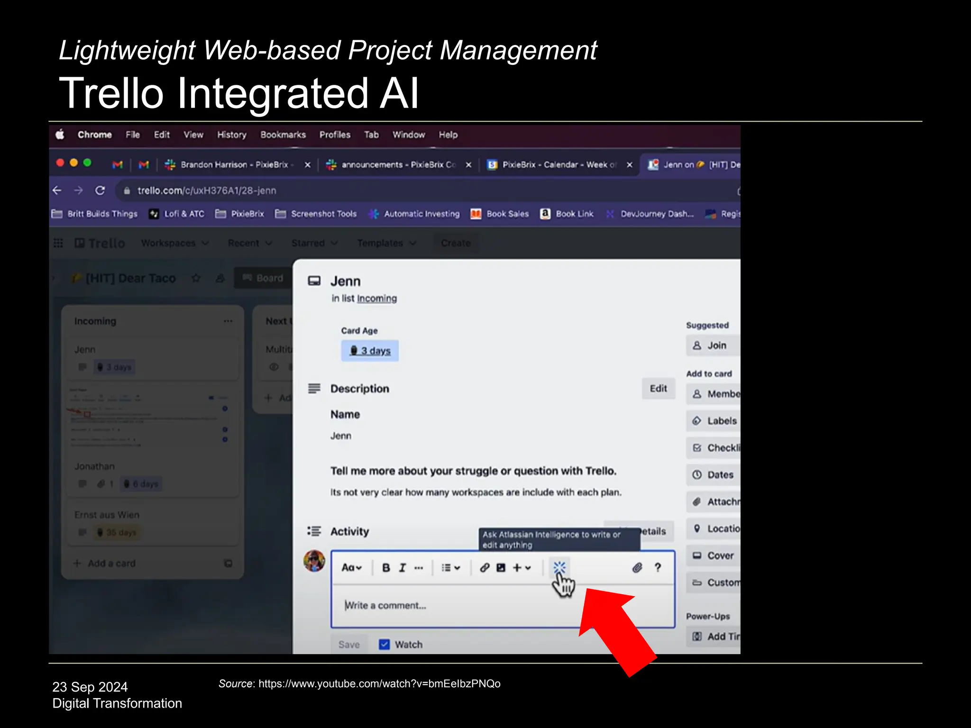The height and width of the screenshot is (728, 971).
Task: Open text styles Aa dropdown
Action: pos(351,568)
